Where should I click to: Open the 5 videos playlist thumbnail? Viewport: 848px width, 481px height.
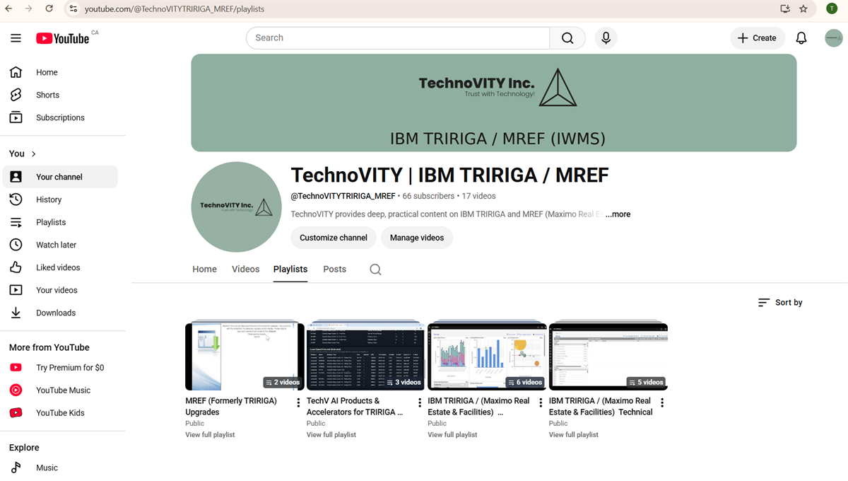tap(608, 357)
